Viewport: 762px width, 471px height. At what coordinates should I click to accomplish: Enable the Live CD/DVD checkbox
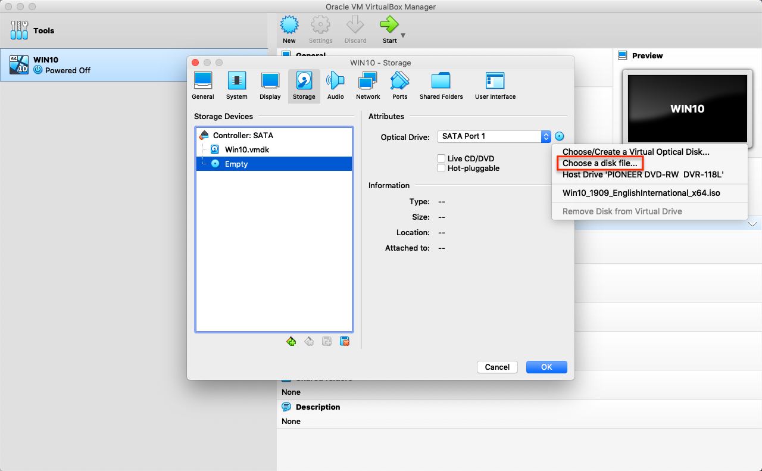(x=441, y=158)
